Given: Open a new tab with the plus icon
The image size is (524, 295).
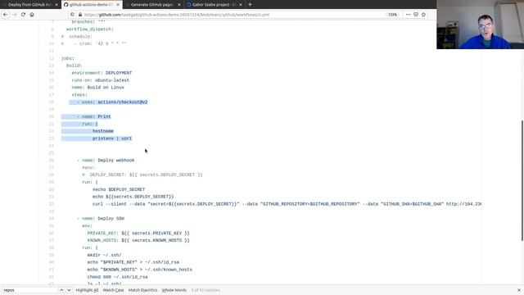Looking at the screenshot, I should coord(250,5).
